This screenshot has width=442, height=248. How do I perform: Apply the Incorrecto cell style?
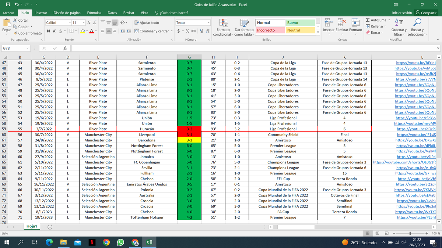pyautogui.click(x=271, y=30)
